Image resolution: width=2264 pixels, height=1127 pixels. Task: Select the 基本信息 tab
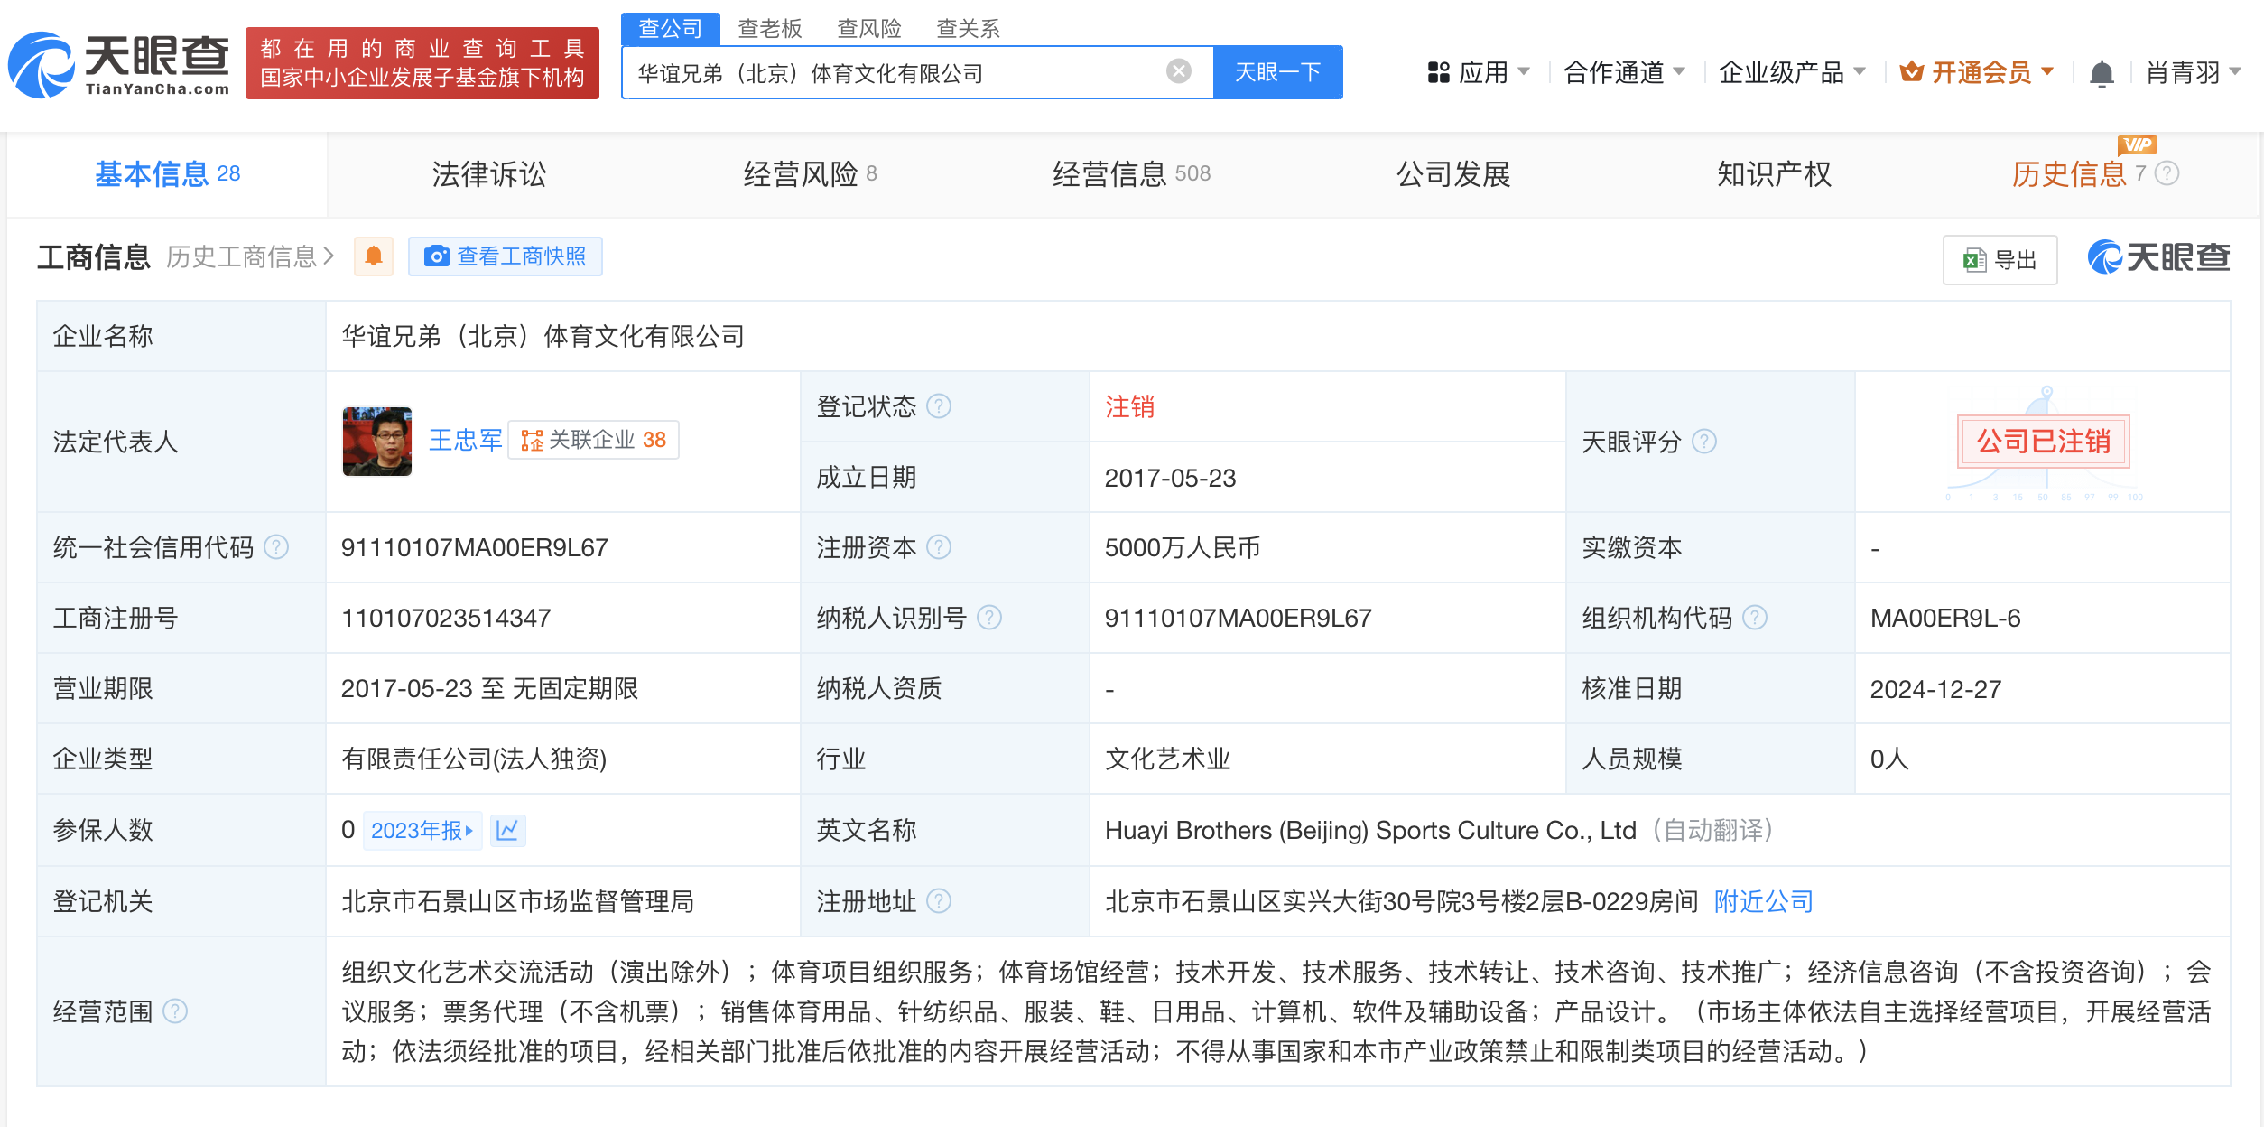pos(168,173)
